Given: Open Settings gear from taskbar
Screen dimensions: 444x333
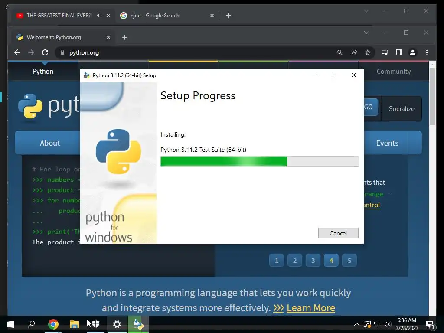Looking at the screenshot, I should click(117, 324).
